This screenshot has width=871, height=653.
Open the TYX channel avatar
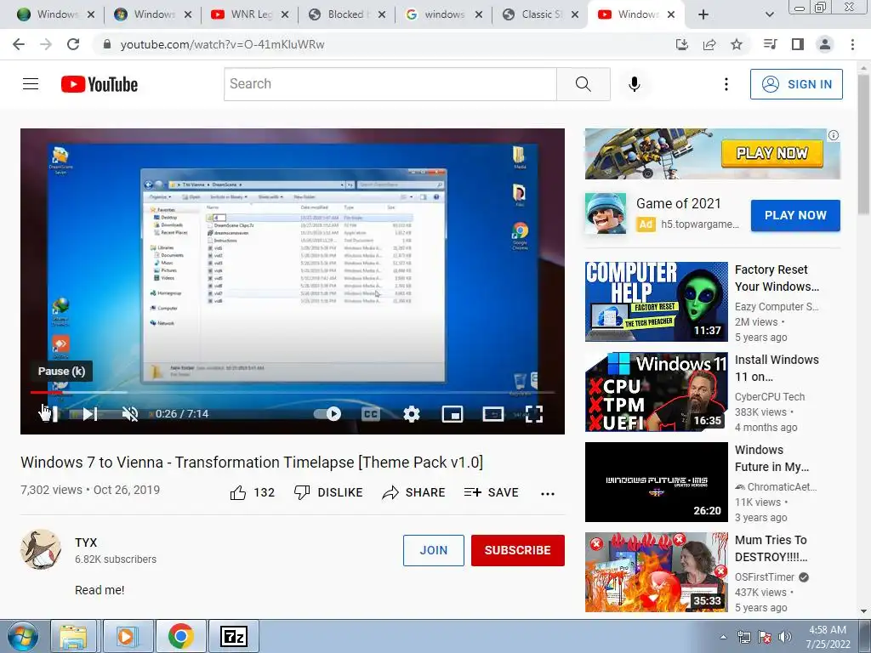click(41, 550)
